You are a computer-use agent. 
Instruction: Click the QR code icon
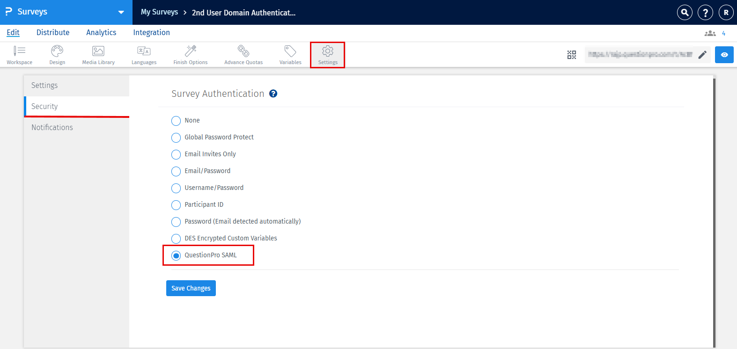pyautogui.click(x=572, y=55)
